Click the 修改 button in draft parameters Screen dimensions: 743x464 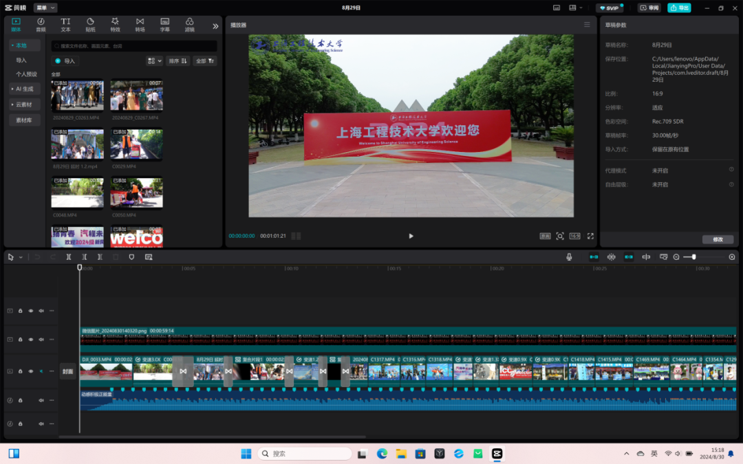coord(718,240)
